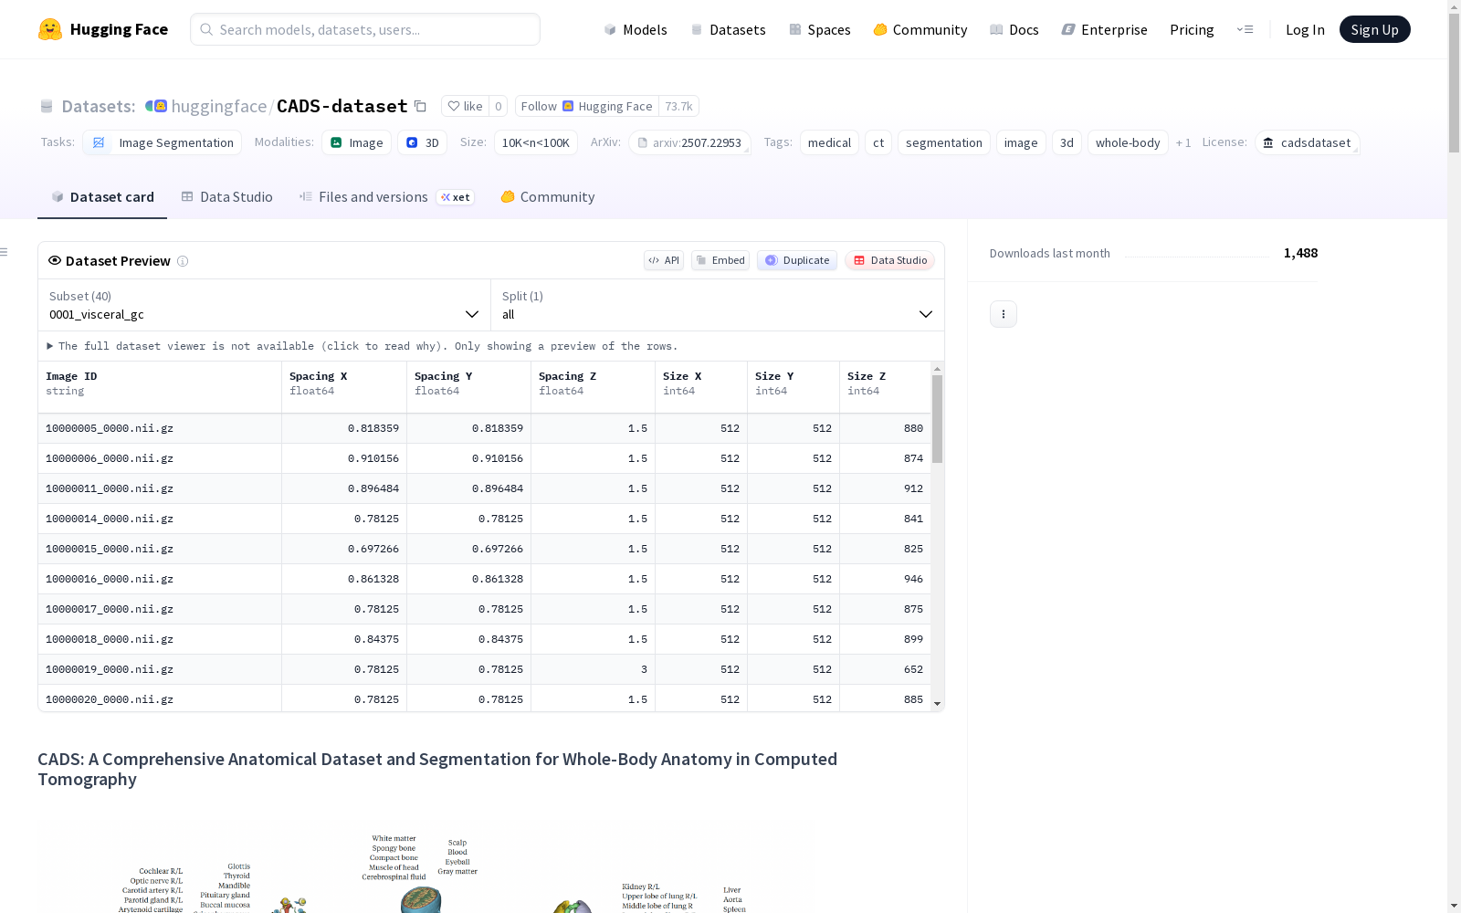Open the huggingface organization link
1461x913 pixels.
[x=219, y=106]
